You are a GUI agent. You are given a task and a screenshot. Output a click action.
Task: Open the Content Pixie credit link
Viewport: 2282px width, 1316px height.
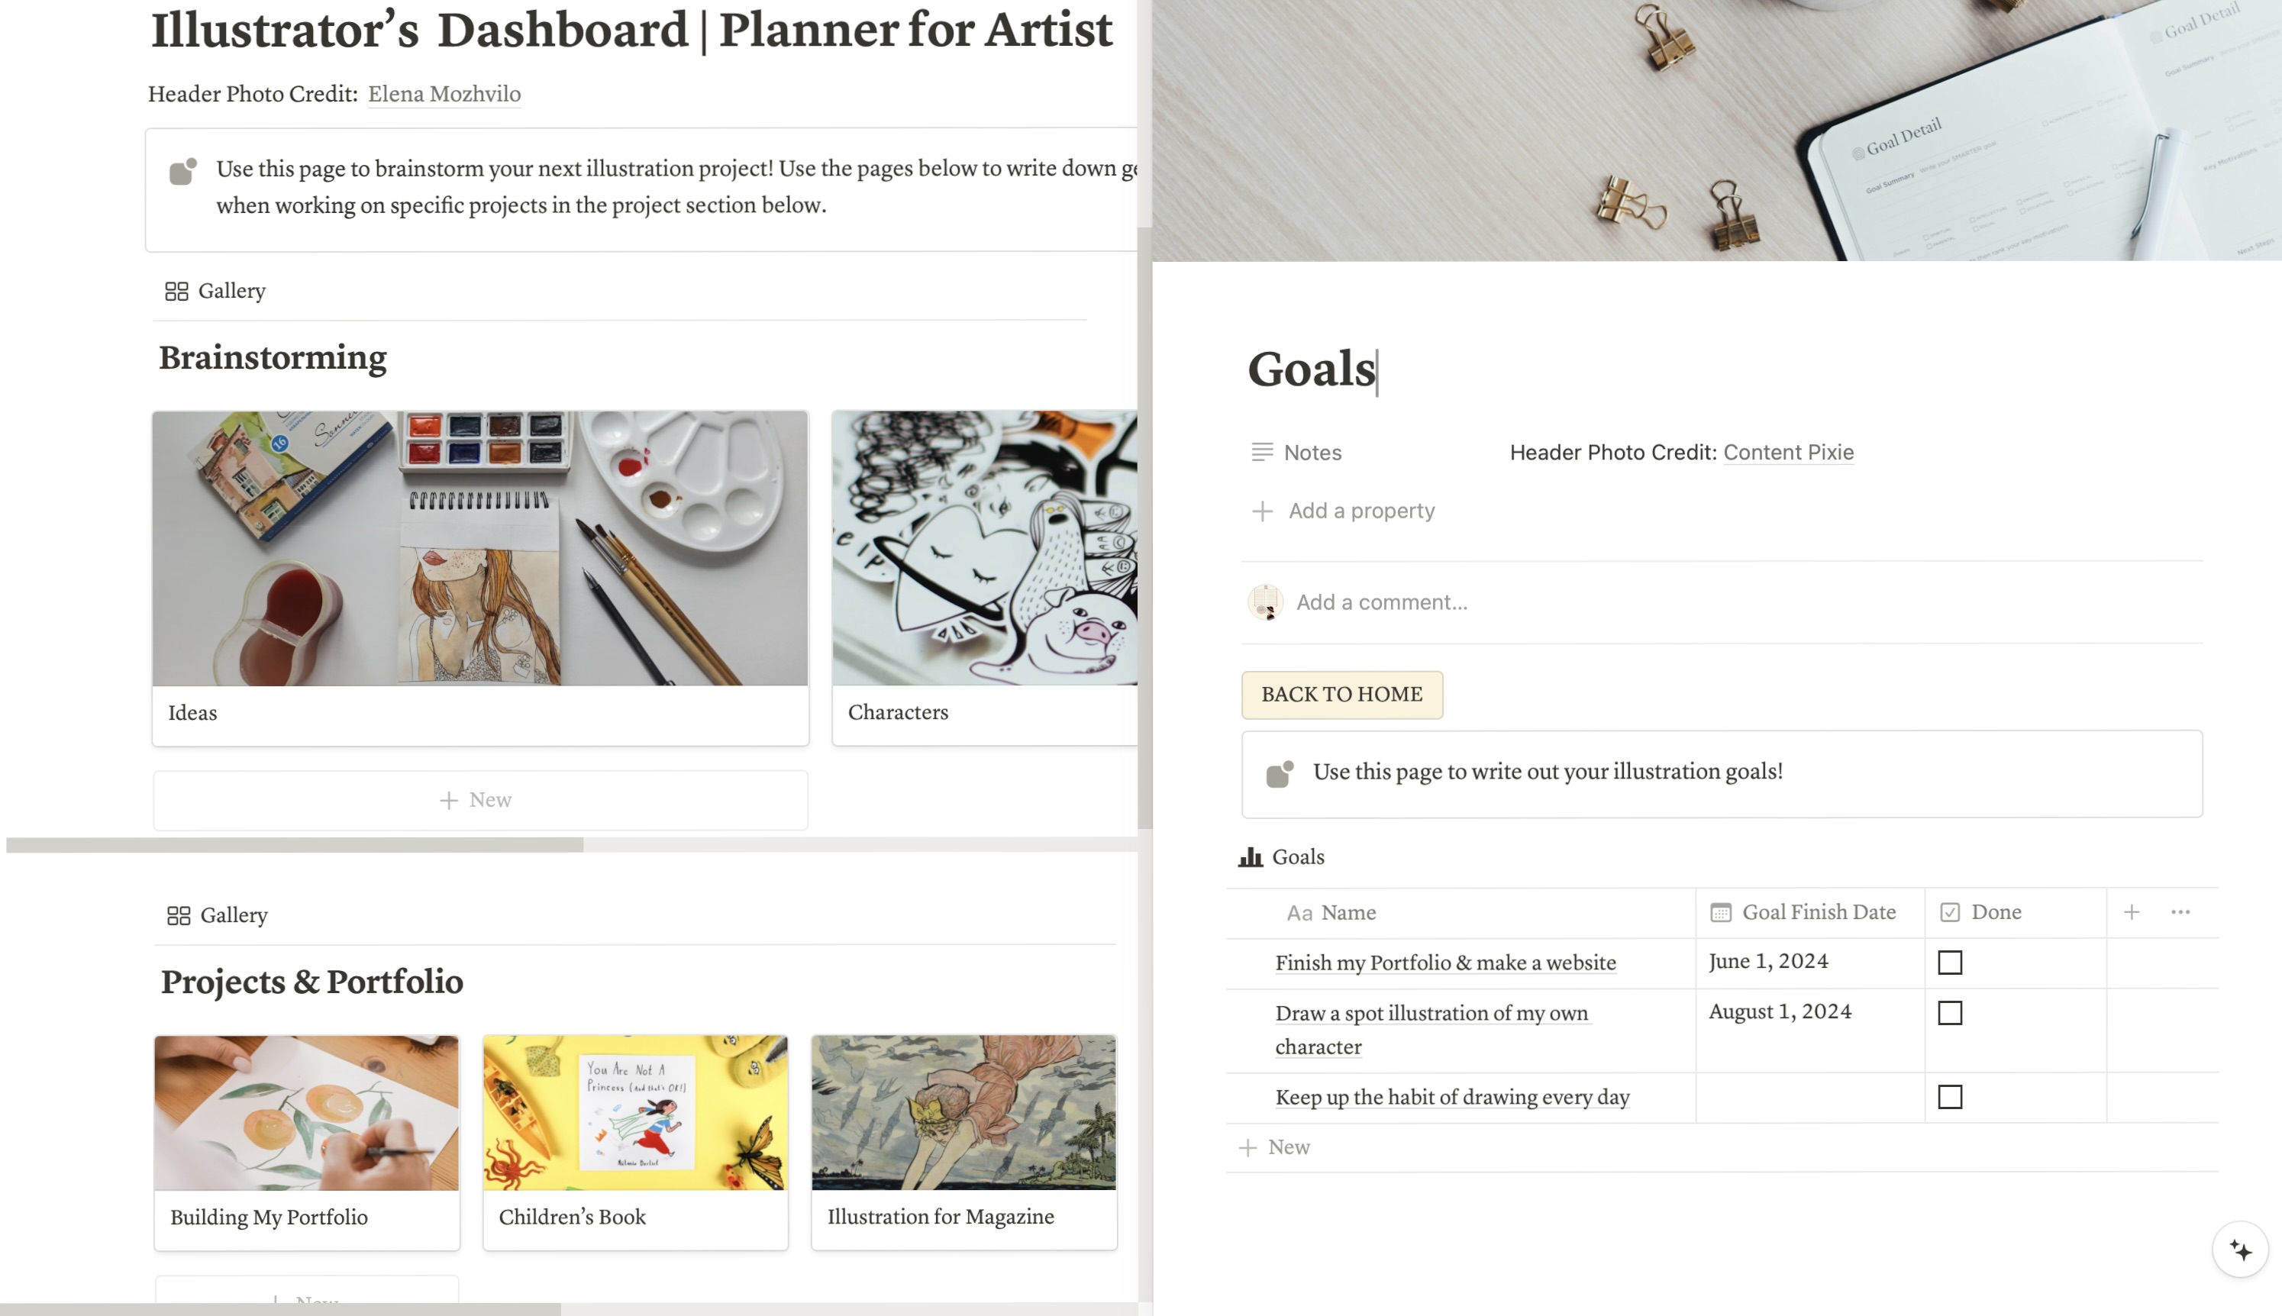pyautogui.click(x=1789, y=452)
